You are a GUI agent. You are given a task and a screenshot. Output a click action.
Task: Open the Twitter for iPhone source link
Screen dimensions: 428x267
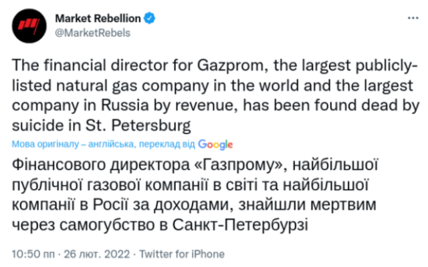pos(187,254)
